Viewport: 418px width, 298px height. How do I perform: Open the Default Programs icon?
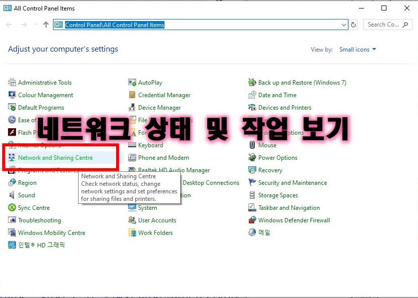click(x=12, y=108)
